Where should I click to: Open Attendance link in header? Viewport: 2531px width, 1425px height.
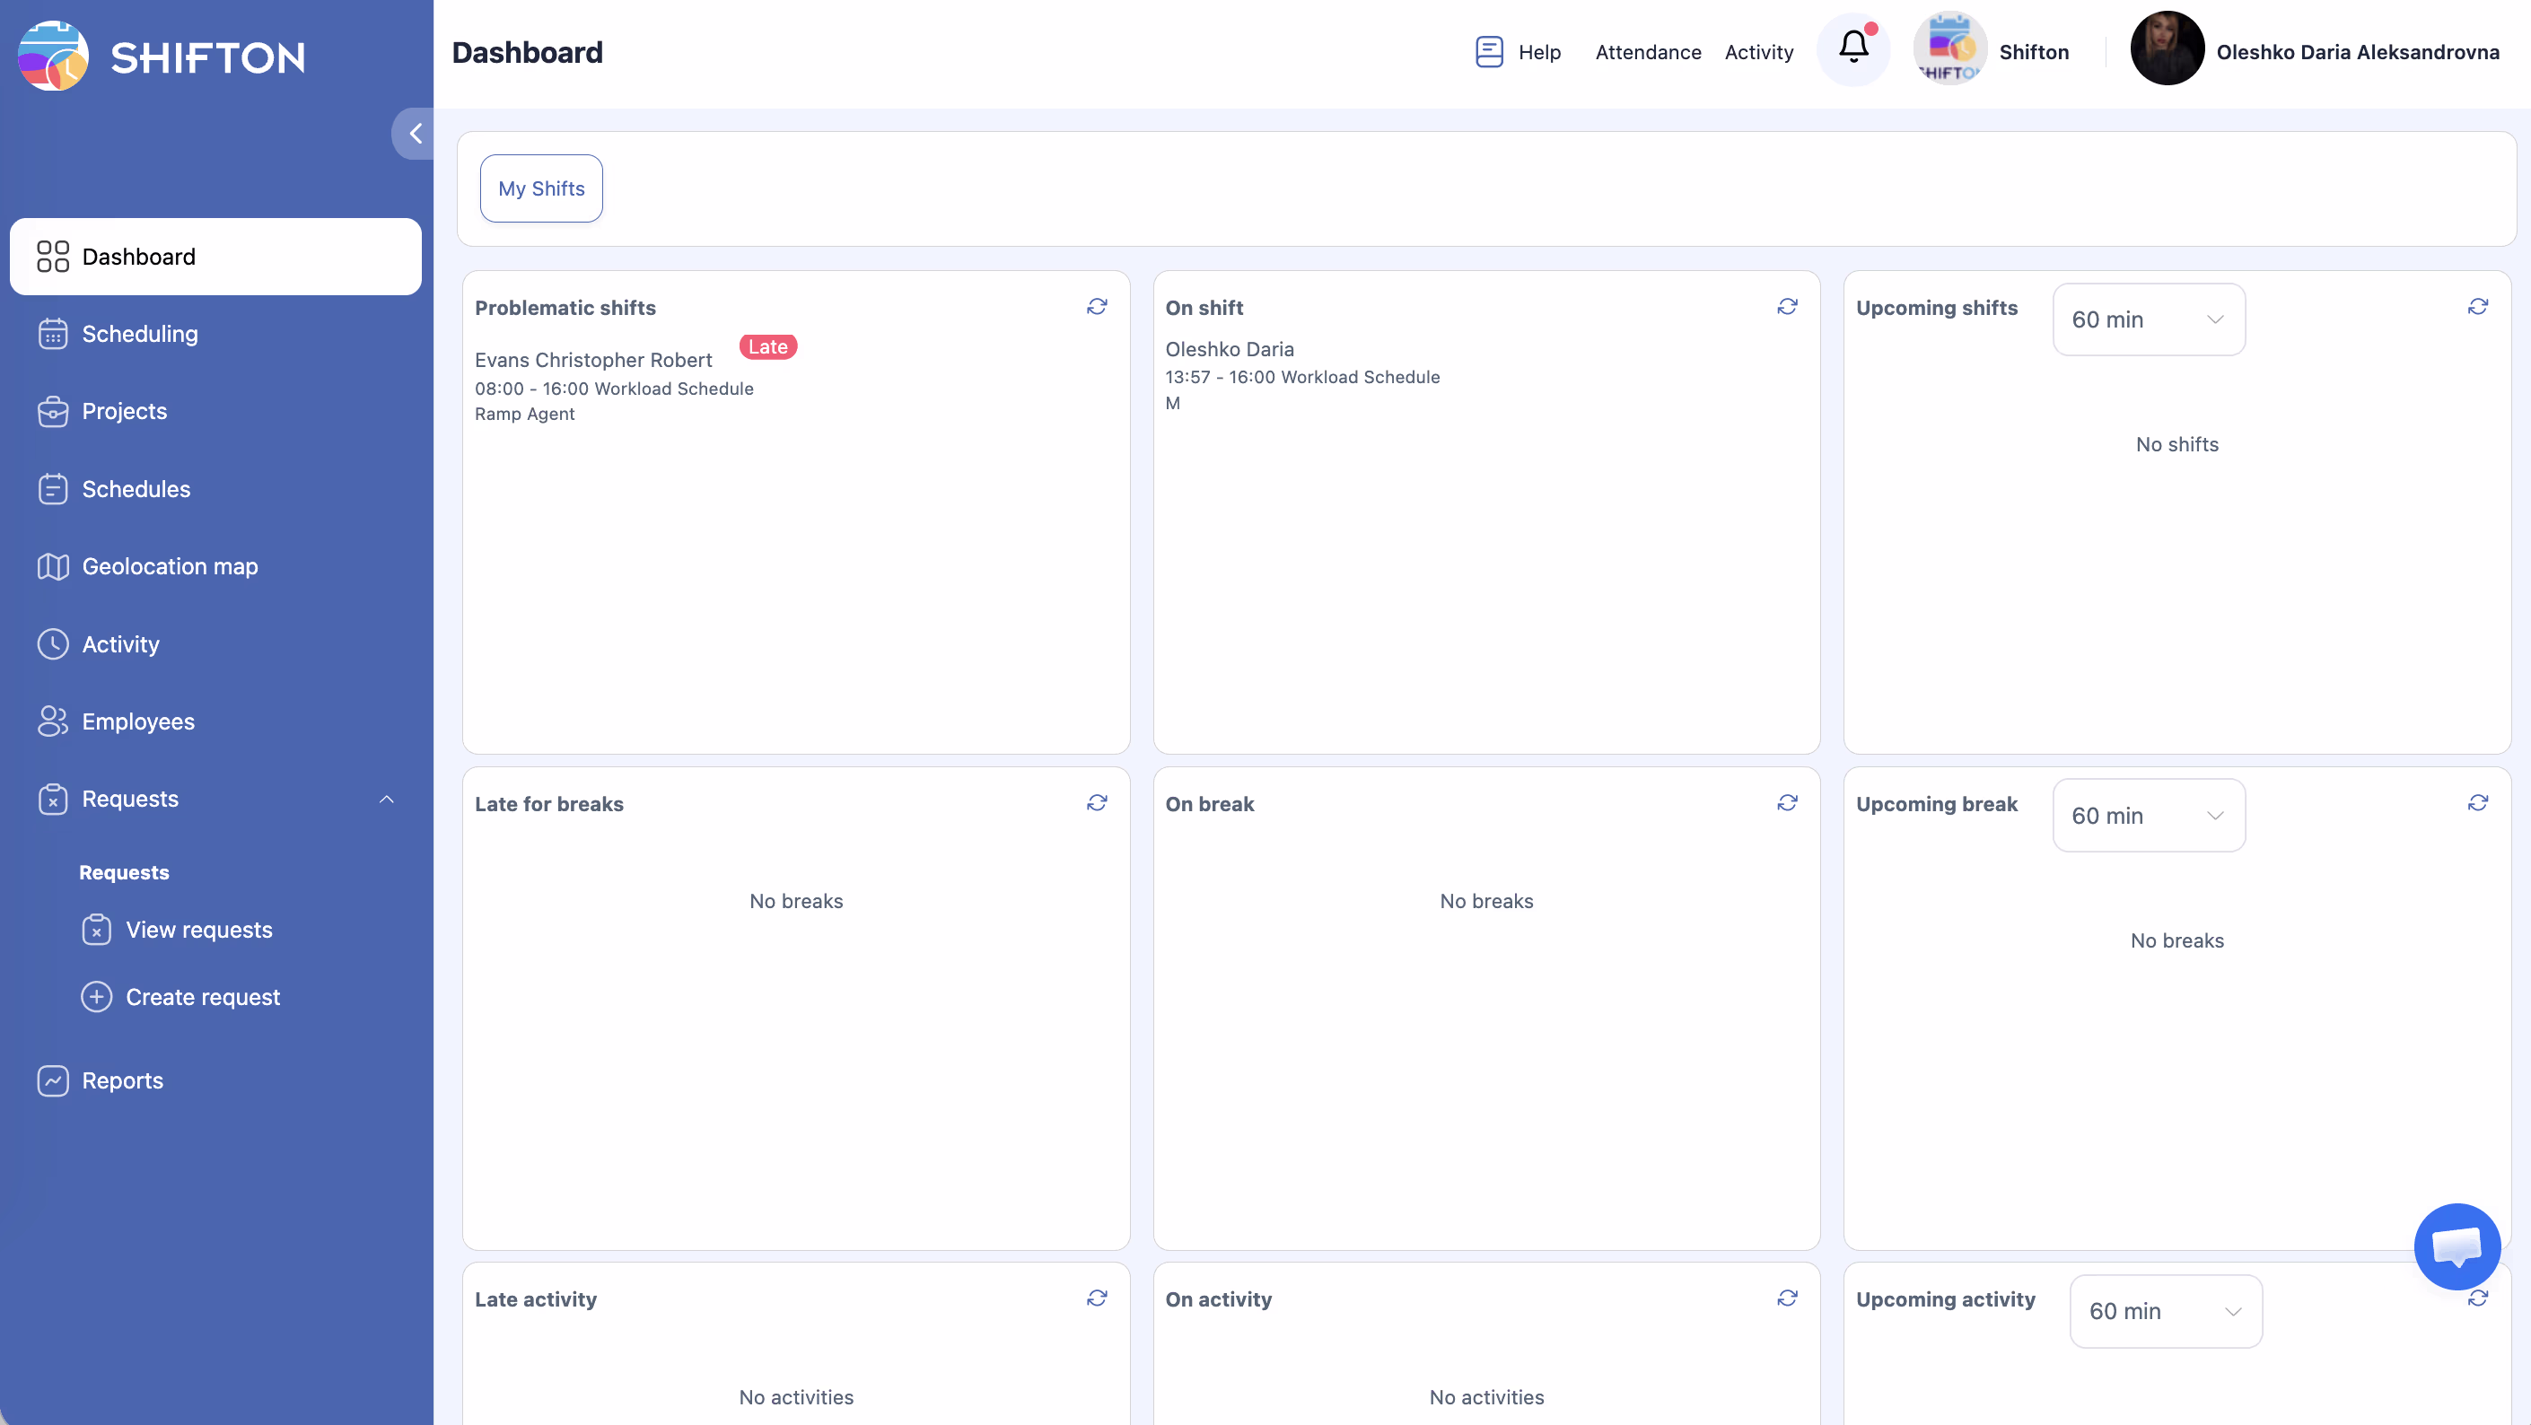point(1648,52)
